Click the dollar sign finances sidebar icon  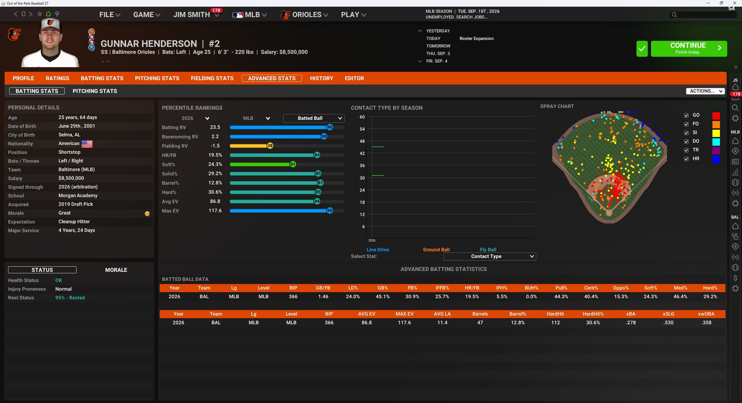pos(735,278)
